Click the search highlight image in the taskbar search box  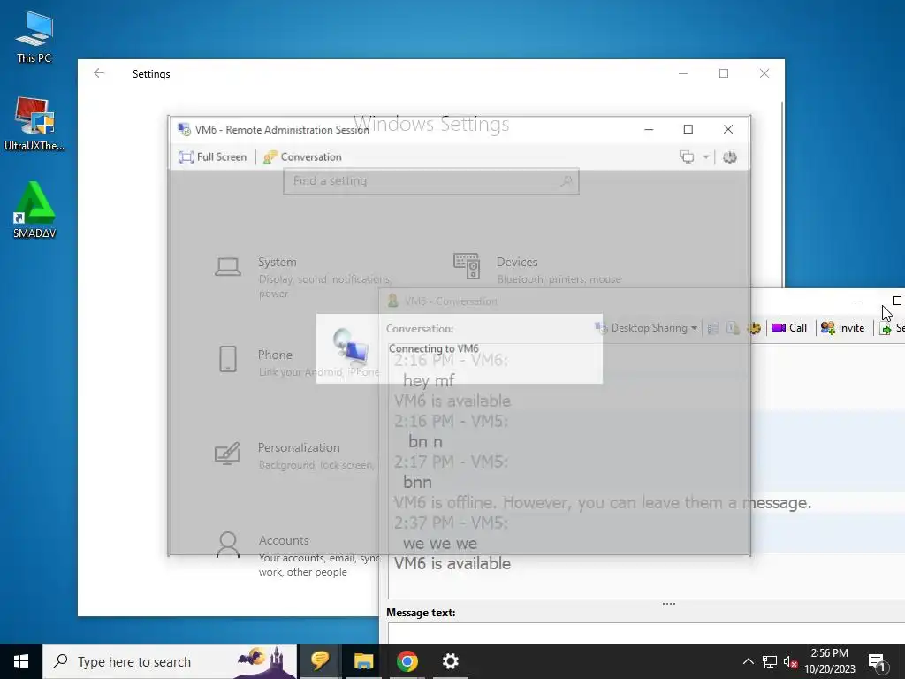pos(265,661)
